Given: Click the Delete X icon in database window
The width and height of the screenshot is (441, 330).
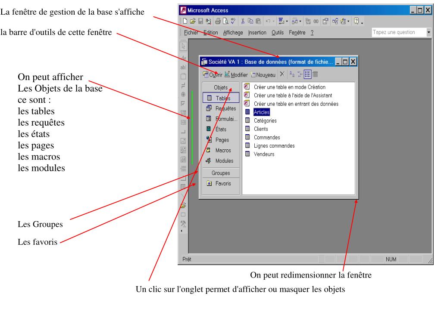Looking at the screenshot, I should [x=282, y=74].
